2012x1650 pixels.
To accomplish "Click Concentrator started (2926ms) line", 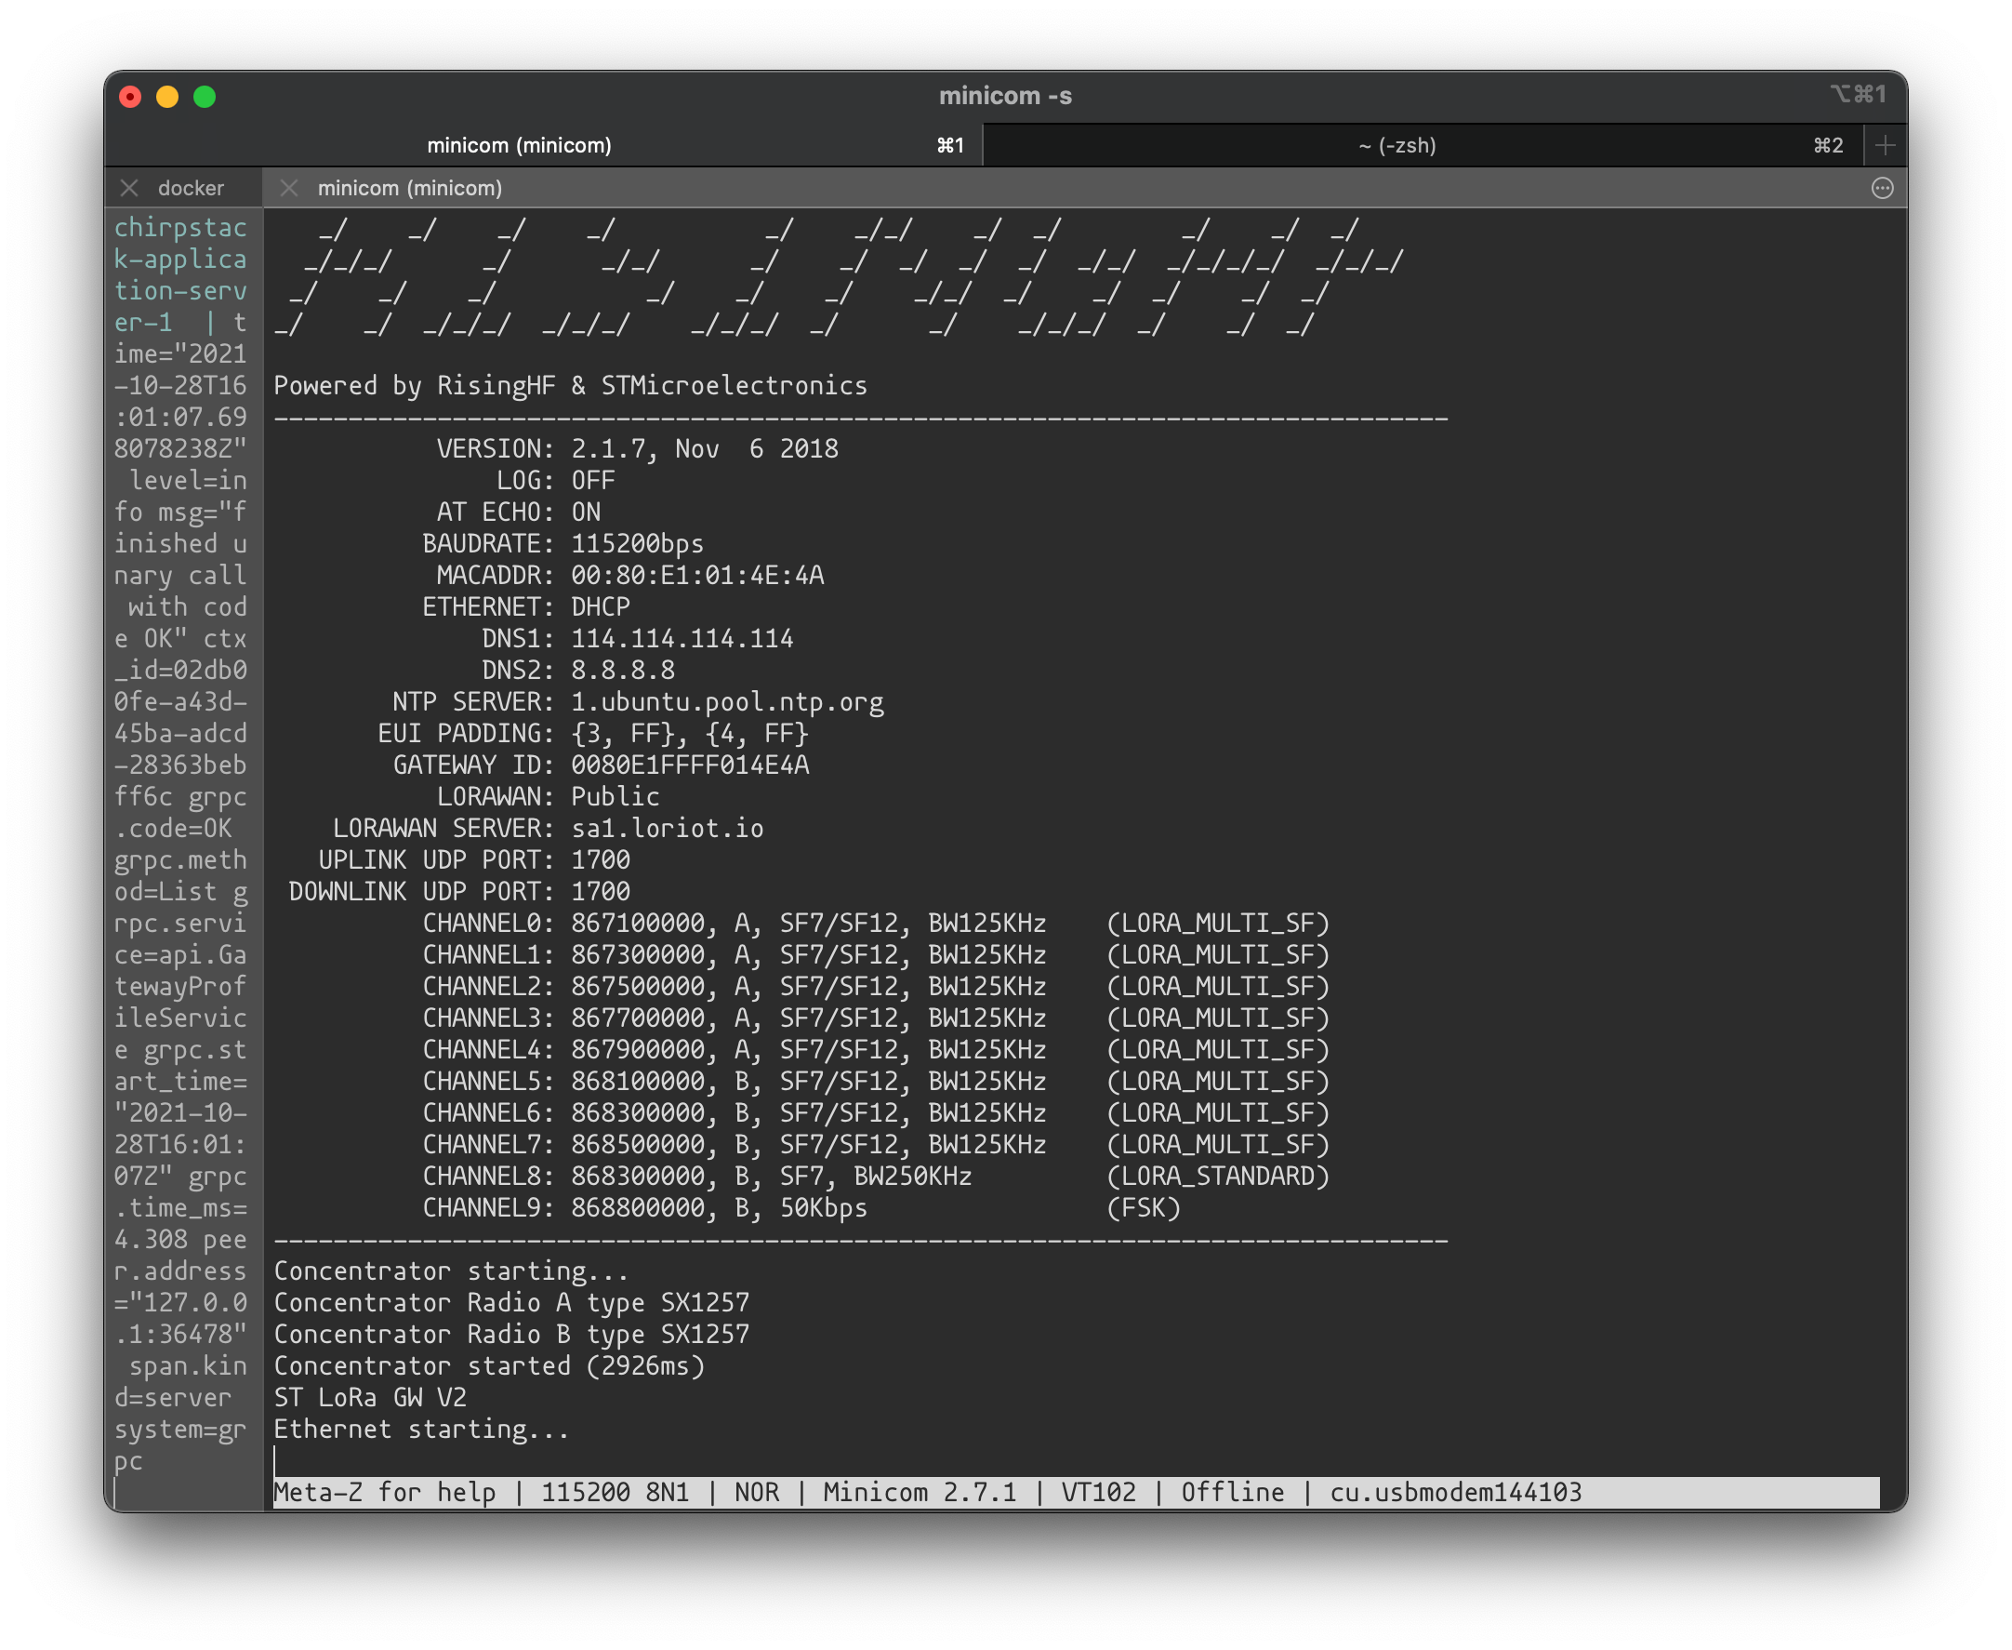I will [x=489, y=1365].
